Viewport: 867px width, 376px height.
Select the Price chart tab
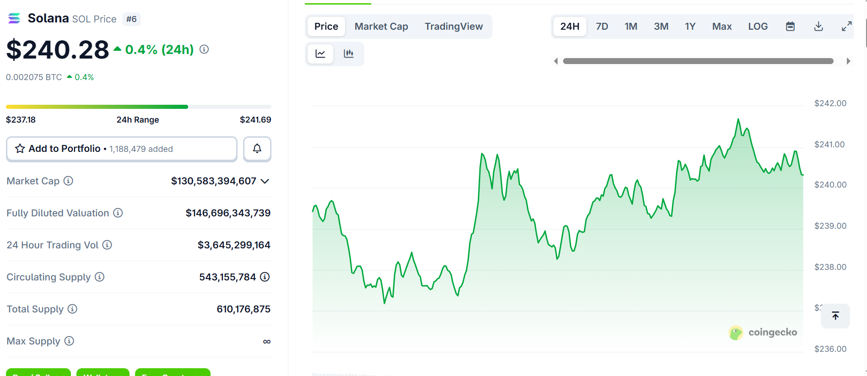326,27
